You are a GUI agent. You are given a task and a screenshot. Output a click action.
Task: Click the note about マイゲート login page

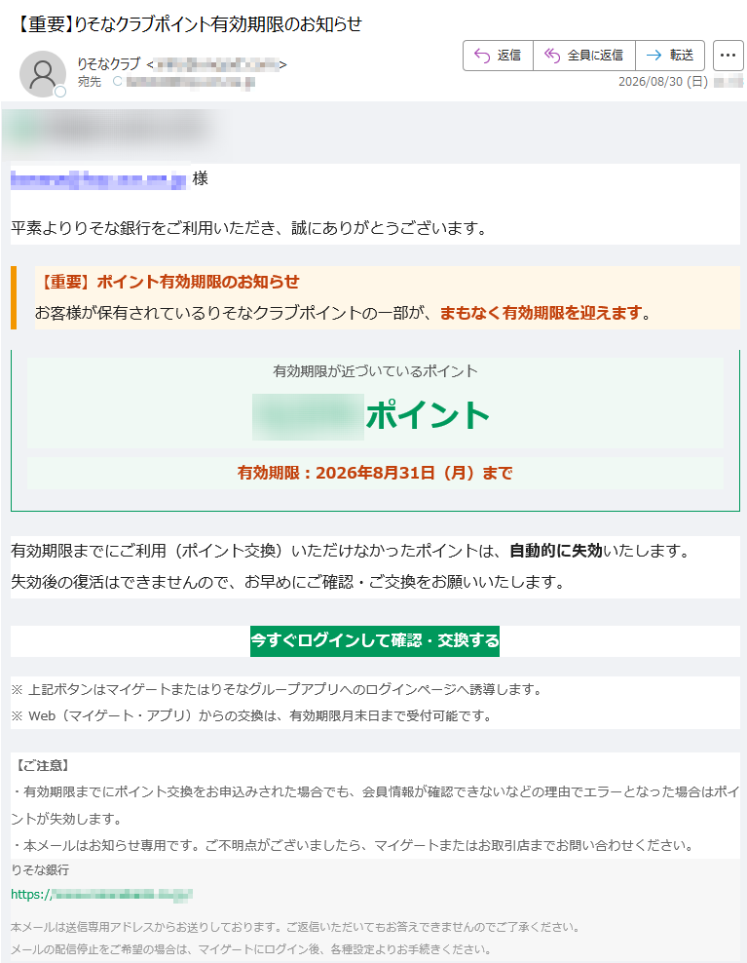pos(277,690)
